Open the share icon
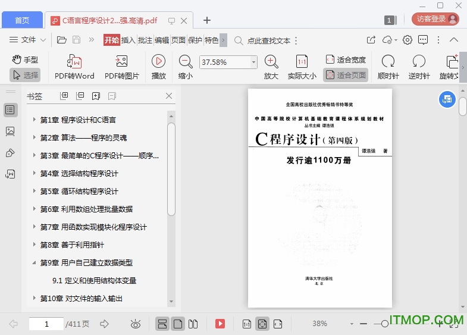 (371, 40)
